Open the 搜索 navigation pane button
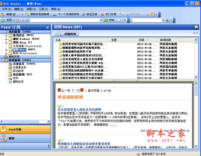201x156 pixels. (x=25, y=138)
